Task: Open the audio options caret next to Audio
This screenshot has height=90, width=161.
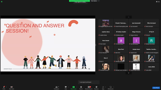Action: pos(7,87)
